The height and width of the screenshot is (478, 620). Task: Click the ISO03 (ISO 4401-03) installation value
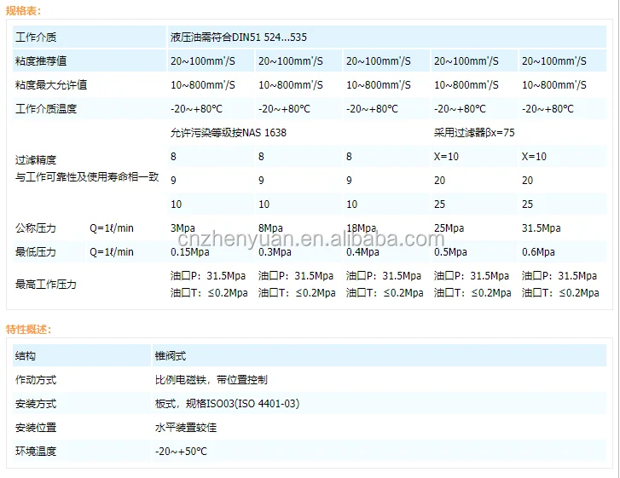[x=227, y=403]
